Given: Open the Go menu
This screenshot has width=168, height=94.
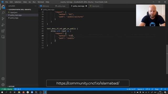Looking at the screenshot, I should (30, 2).
